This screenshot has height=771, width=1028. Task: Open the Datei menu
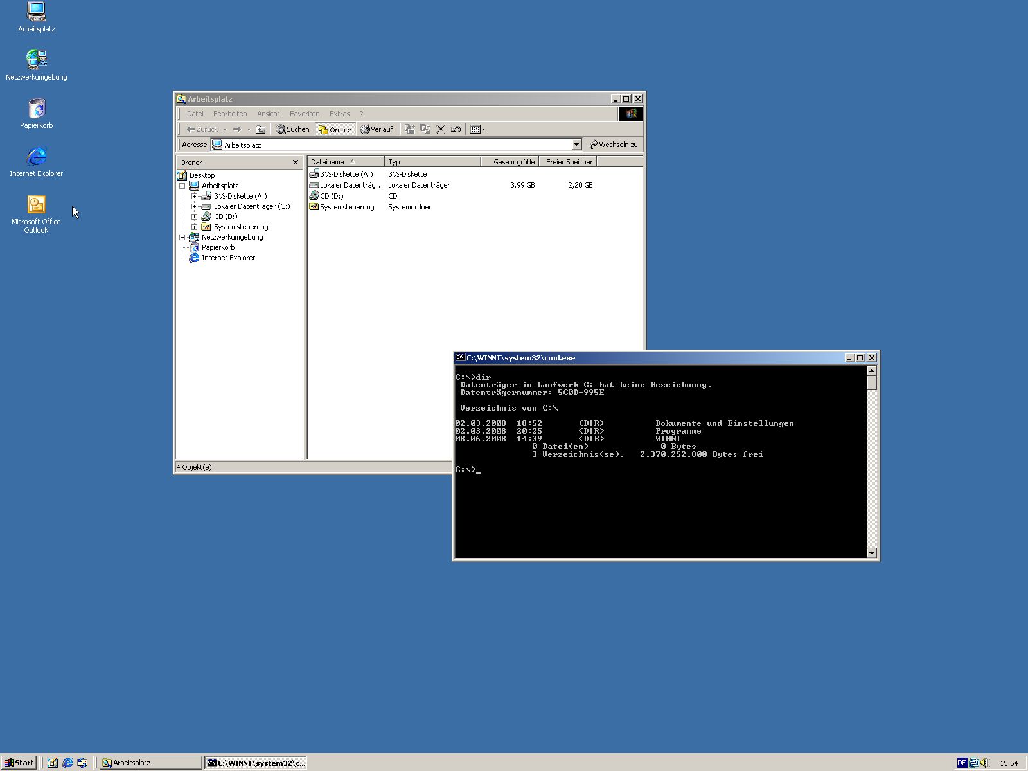click(195, 114)
